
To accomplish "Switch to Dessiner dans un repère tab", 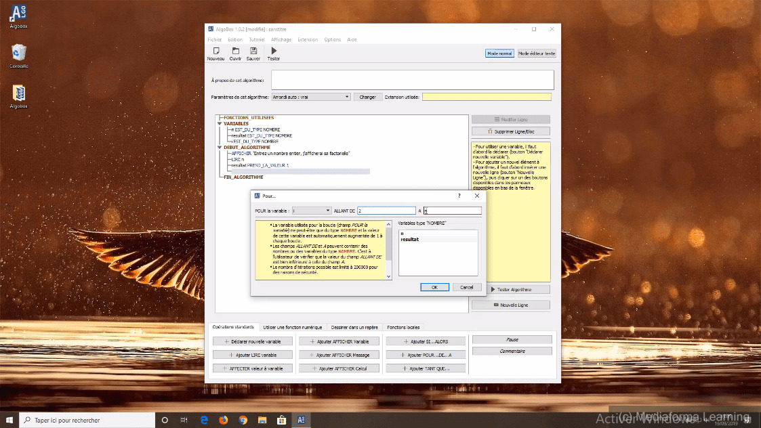I will tap(354, 327).
